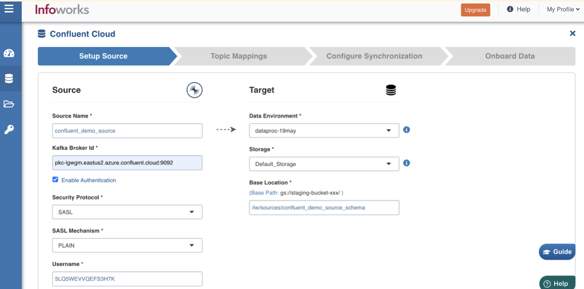Click the Confluent Cloud heading text
The width and height of the screenshot is (584, 289).
click(82, 34)
